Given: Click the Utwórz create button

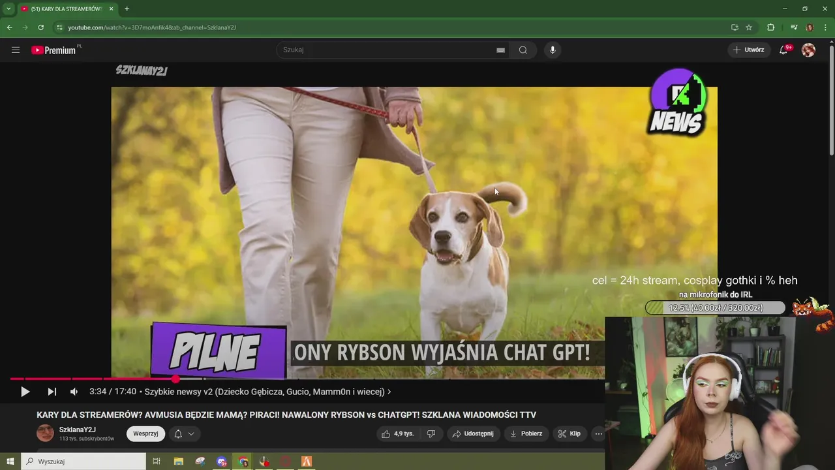Looking at the screenshot, I should tap(749, 50).
